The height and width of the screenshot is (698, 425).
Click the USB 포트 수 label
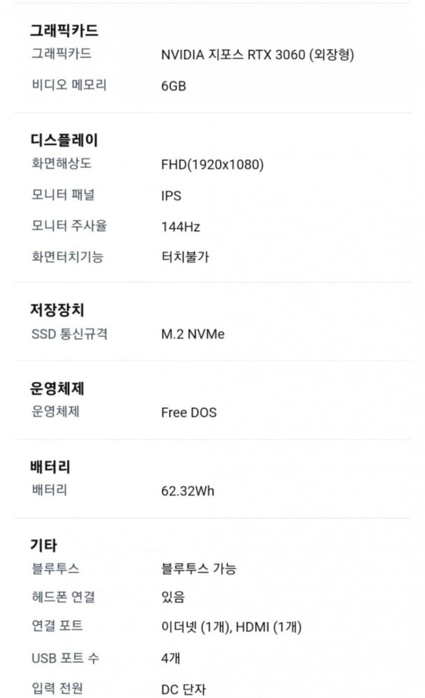coord(65,658)
